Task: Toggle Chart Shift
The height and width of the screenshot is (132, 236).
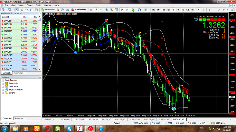Action: point(127,10)
